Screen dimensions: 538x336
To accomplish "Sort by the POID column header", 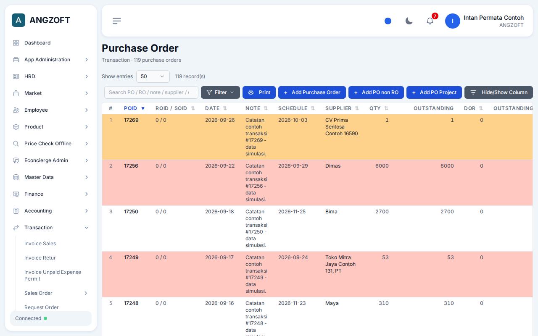I will [x=134, y=108].
